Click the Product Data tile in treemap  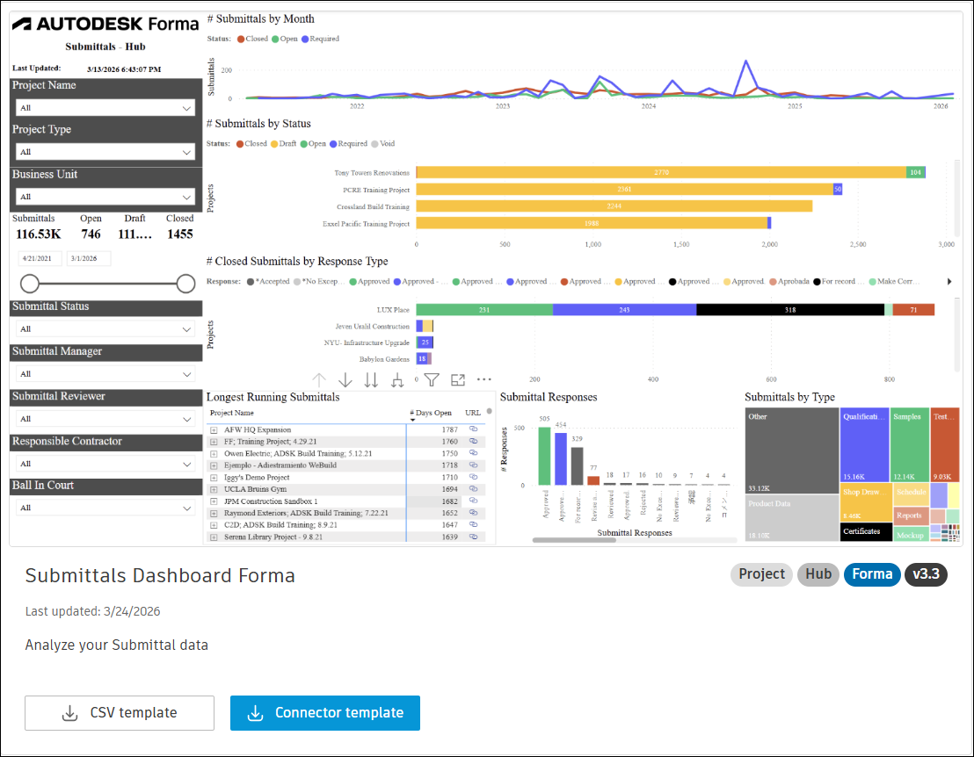point(792,518)
